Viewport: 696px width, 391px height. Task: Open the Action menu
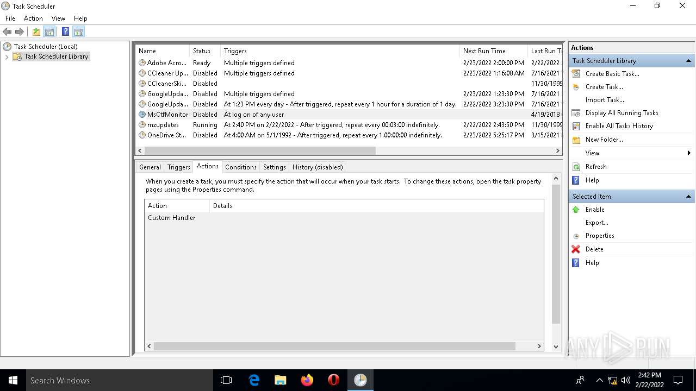[x=33, y=18]
